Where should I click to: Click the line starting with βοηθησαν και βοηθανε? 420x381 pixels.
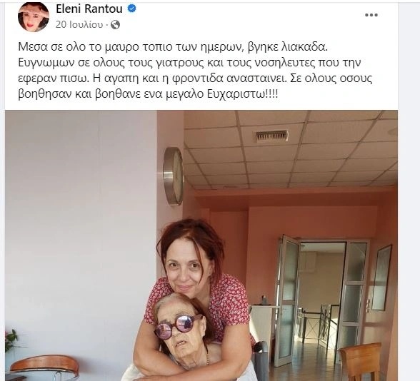coord(148,95)
